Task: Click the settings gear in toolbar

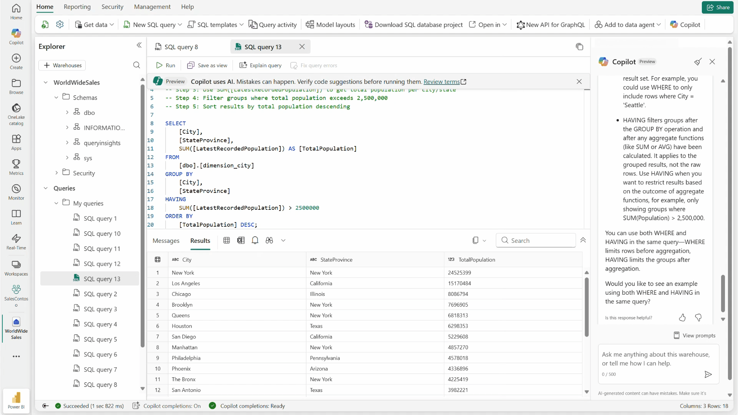Action: (60, 25)
